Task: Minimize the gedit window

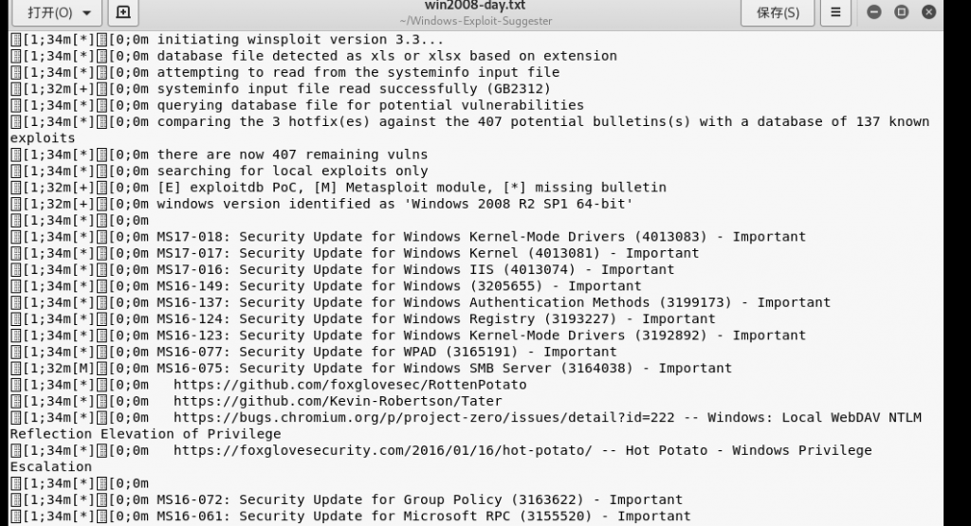Action: 873,11
